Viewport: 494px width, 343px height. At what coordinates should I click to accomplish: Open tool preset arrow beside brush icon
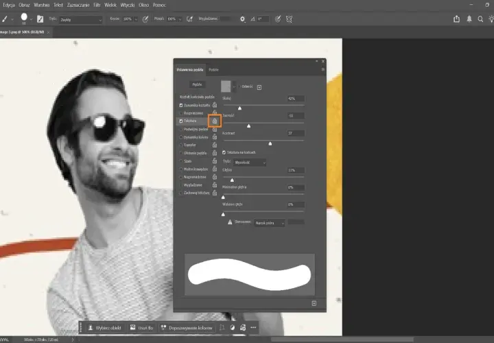tap(12, 19)
